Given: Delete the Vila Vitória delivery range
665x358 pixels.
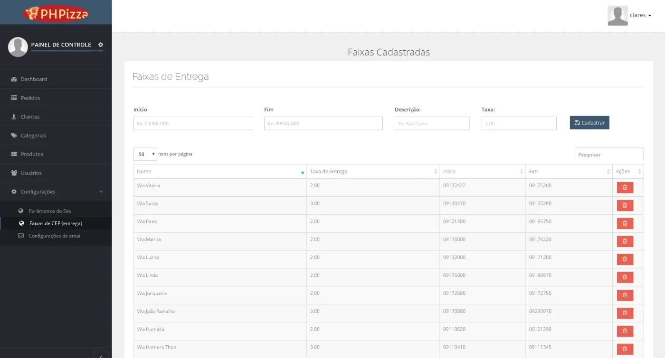Looking at the screenshot, I should (x=625, y=187).
